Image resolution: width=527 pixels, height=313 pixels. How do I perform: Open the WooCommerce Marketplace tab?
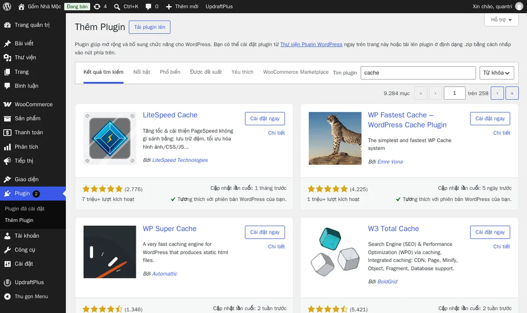296,72
